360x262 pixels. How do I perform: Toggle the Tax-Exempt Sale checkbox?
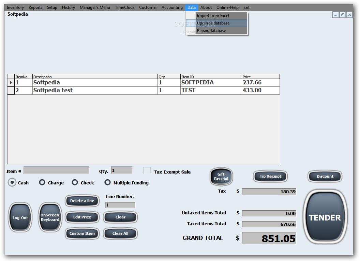[x=147, y=171]
